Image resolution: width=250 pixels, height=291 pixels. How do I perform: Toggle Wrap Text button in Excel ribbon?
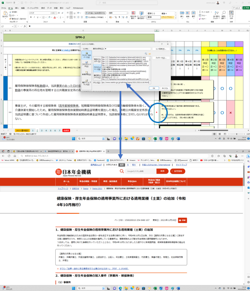pyautogui.click(x=96, y=13)
